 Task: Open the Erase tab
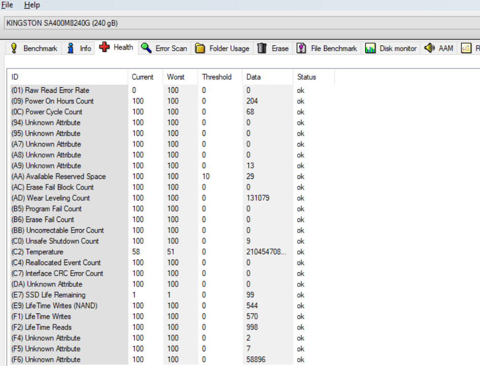point(273,48)
